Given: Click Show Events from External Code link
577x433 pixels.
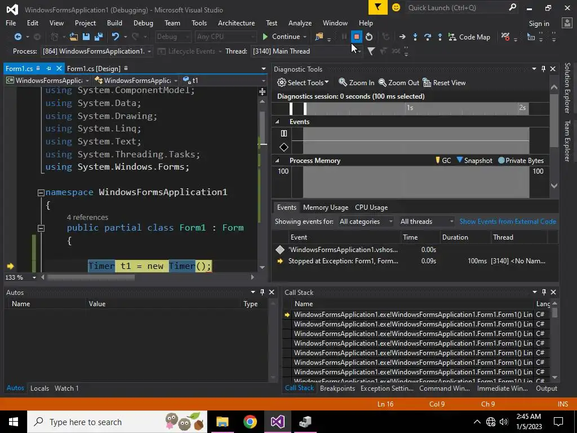Looking at the screenshot, I should pos(508,221).
